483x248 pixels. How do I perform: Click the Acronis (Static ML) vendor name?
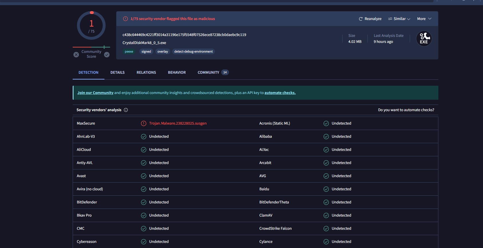pyautogui.click(x=275, y=123)
